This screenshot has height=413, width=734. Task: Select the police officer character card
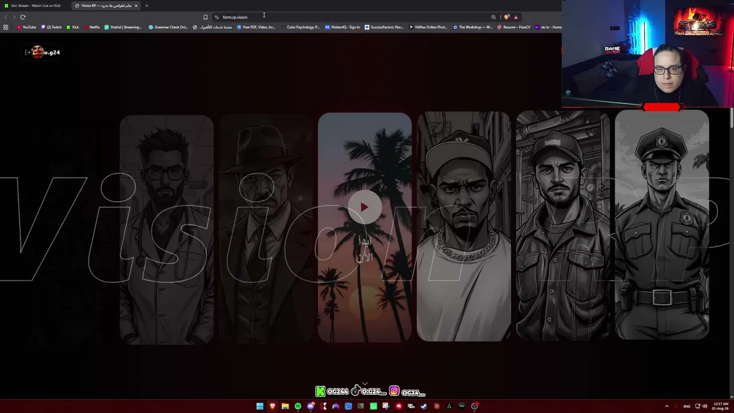662,224
